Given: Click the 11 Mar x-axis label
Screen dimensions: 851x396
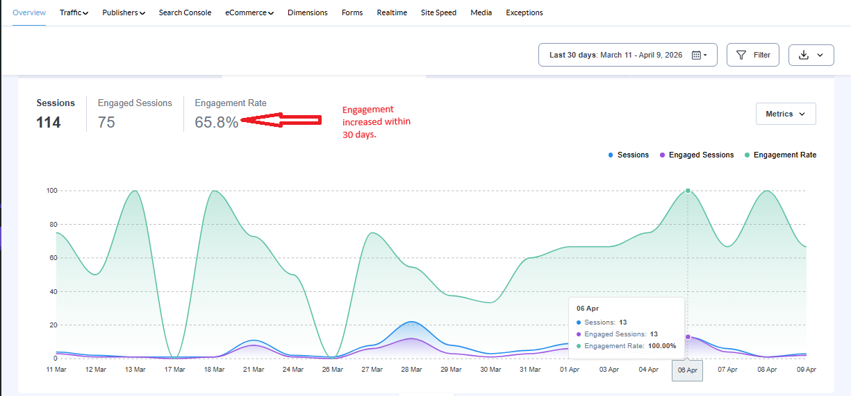Looking at the screenshot, I should (x=57, y=370).
